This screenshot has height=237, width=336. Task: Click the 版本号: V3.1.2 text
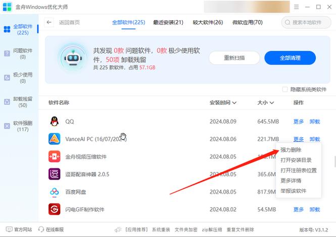(314, 230)
